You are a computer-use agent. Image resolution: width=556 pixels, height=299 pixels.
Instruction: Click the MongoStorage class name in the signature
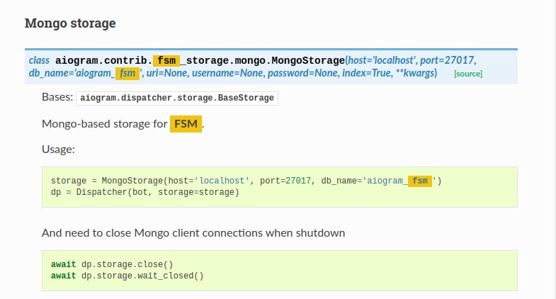[308, 61]
